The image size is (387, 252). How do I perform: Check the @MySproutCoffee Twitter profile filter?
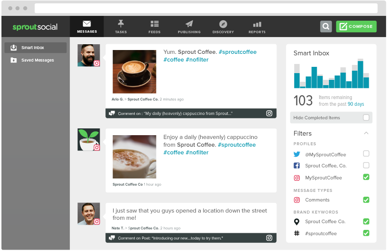click(x=366, y=154)
